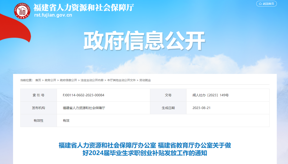Click the 政府信息公开 banner heading
This screenshot has height=164, width=288.
(144, 40)
